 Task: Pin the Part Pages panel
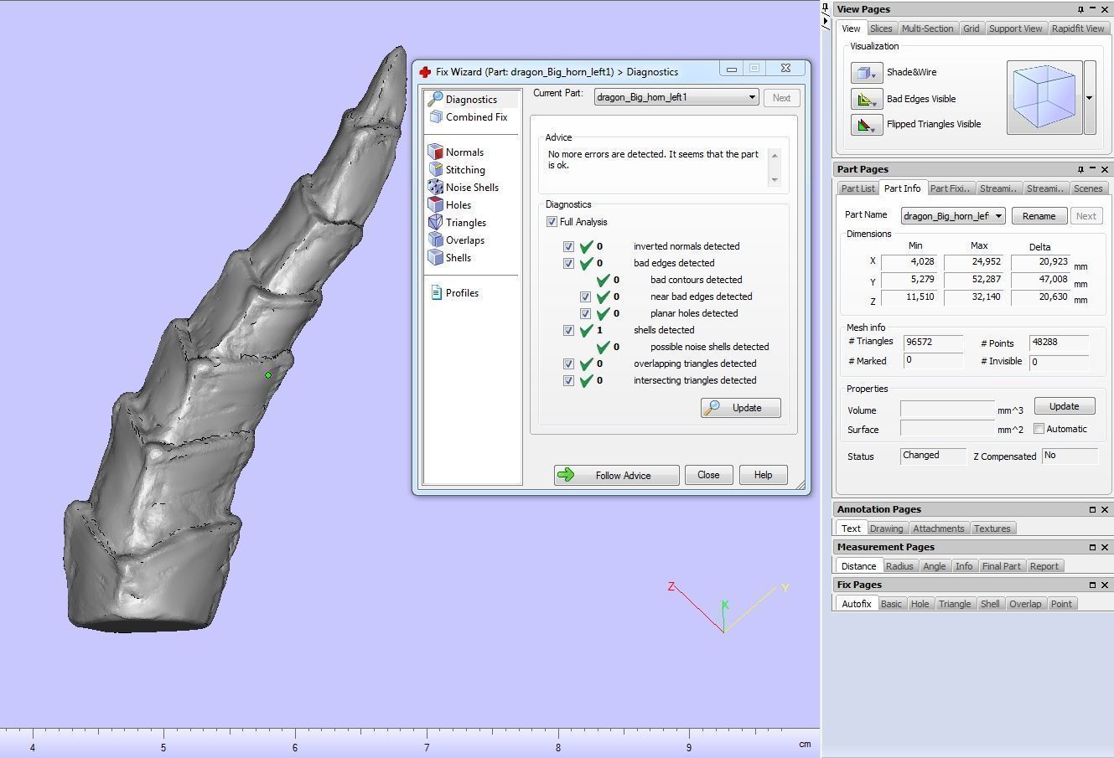click(x=1080, y=169)
